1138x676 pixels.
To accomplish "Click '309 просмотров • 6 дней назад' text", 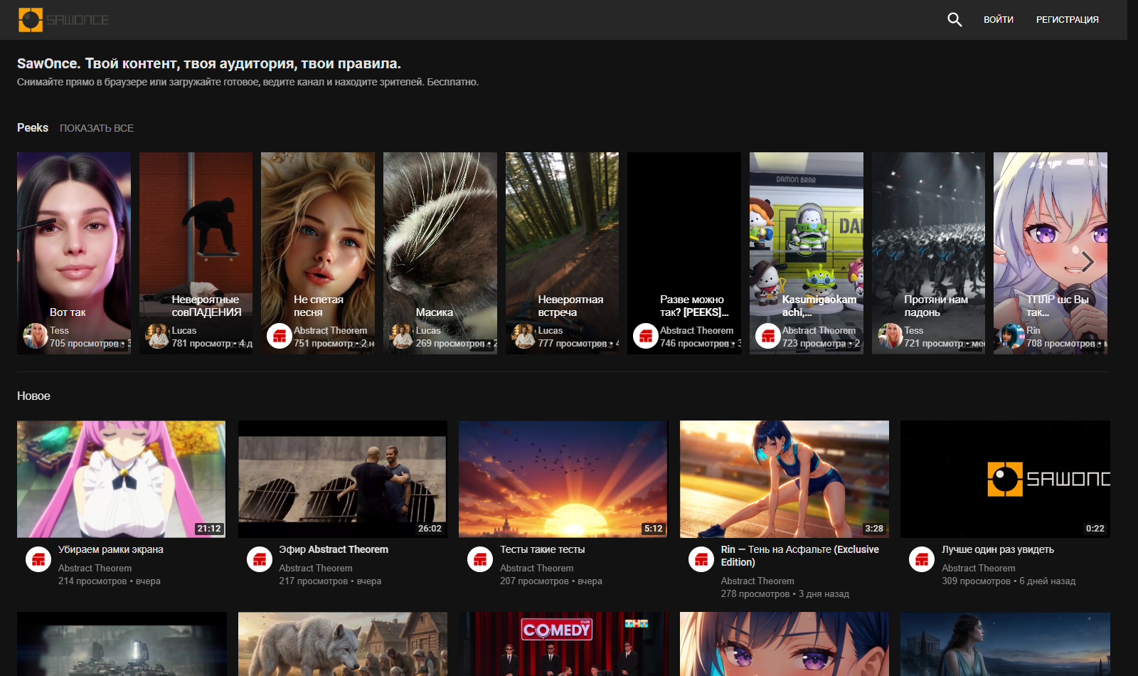I will click(1009, 581).
